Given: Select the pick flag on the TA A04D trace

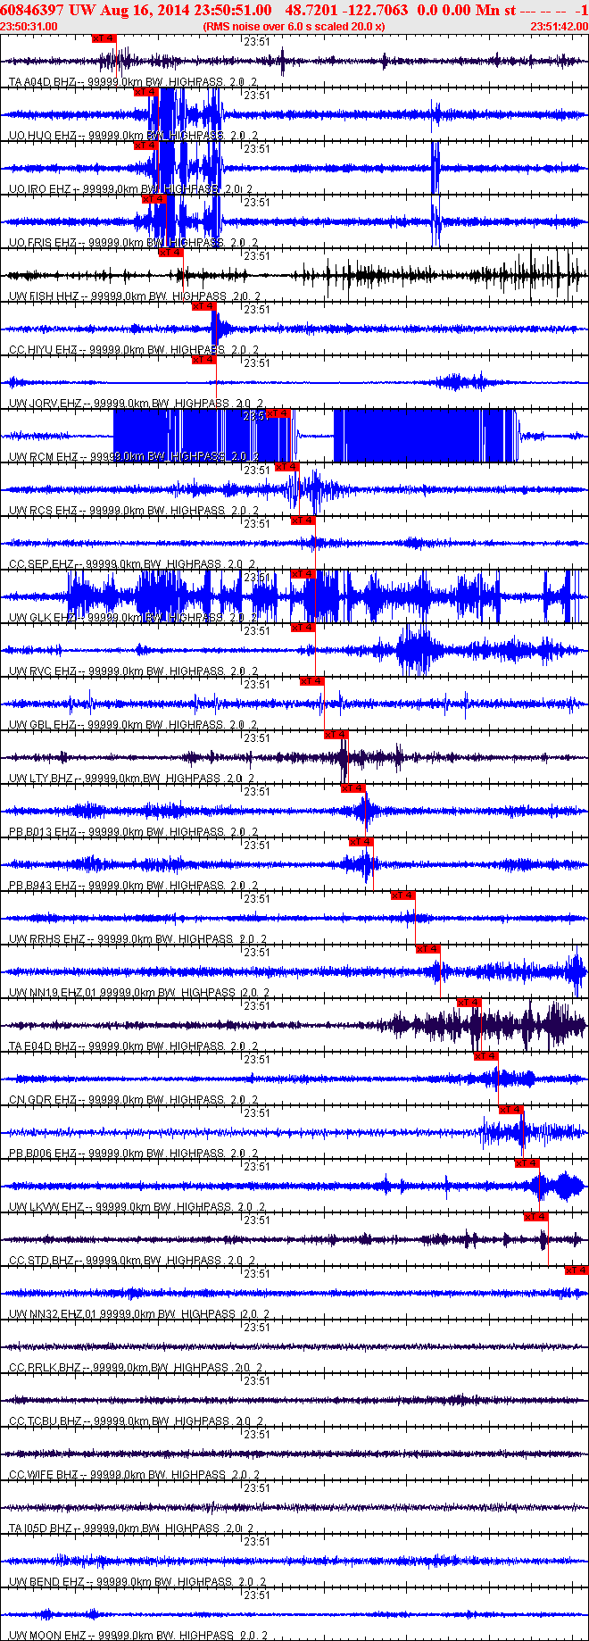Looking at the screenshot, I should [104, 38].
